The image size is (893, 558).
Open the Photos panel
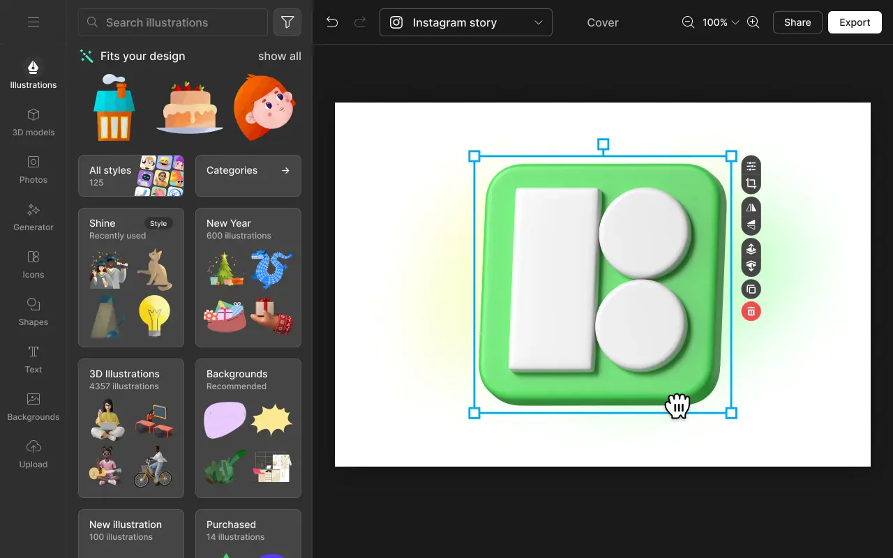pyautogui.click(x=33, y=169)
